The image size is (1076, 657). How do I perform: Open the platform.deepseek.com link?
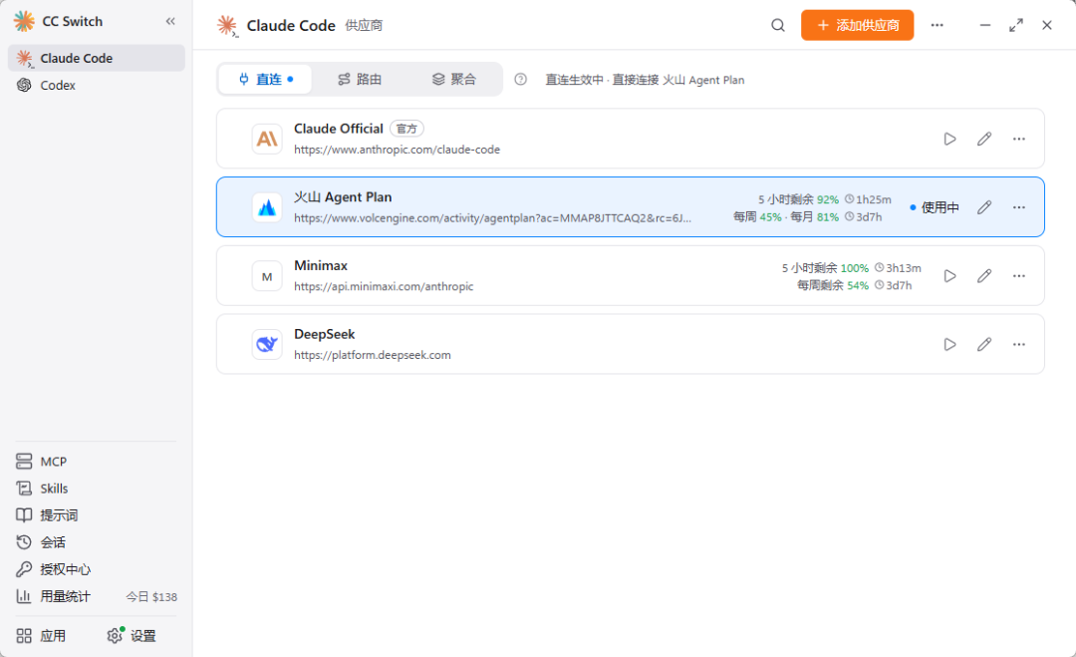[372, 356]
